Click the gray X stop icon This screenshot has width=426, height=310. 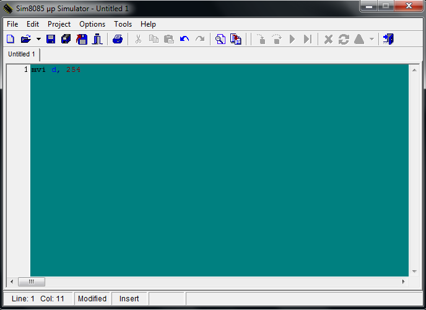[328, 39]
